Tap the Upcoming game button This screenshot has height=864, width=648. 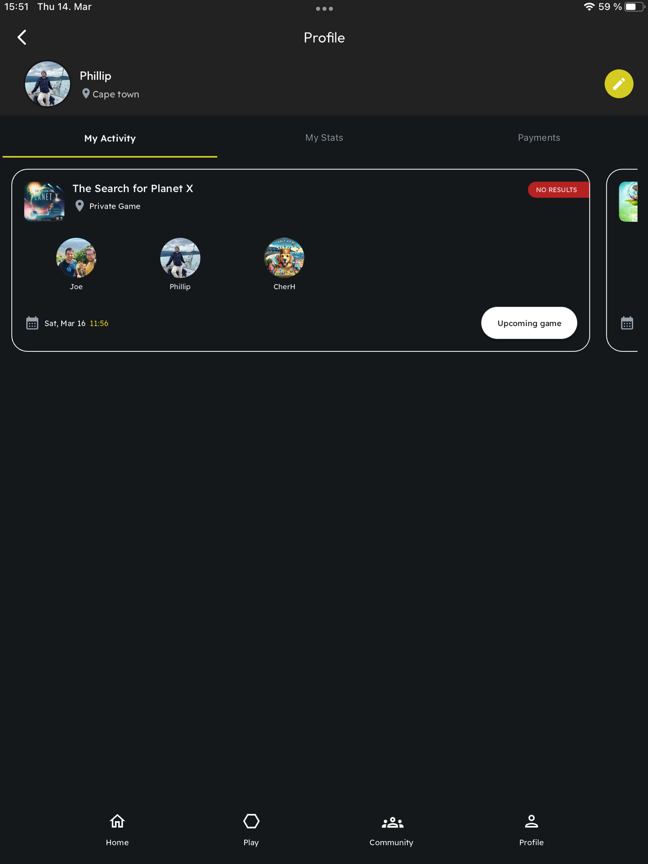529,323
